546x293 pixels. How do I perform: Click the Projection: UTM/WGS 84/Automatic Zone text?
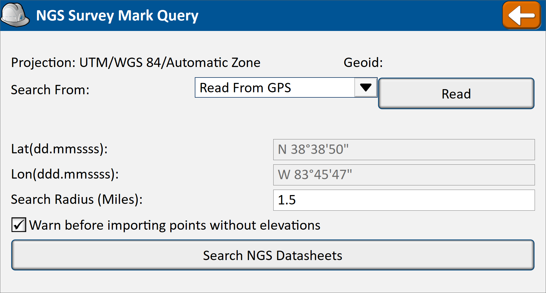(x=136, y=62)
